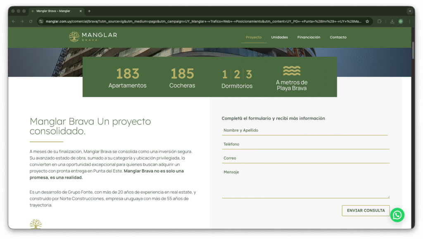Click the WhatsApp chat floating icon
Screen dimensions: 423x239
397,215
